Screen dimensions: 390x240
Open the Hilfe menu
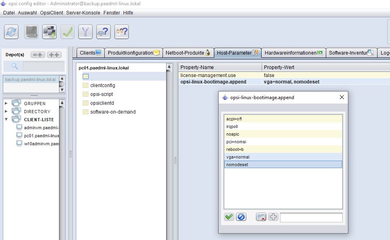click(x=128, y=13)
